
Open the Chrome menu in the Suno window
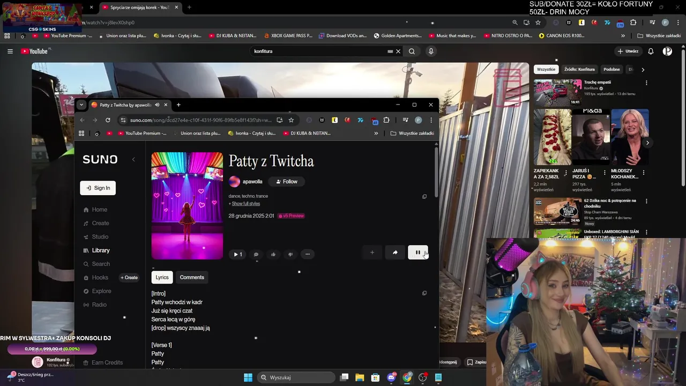pyautogui.click(x=431, y=120)
